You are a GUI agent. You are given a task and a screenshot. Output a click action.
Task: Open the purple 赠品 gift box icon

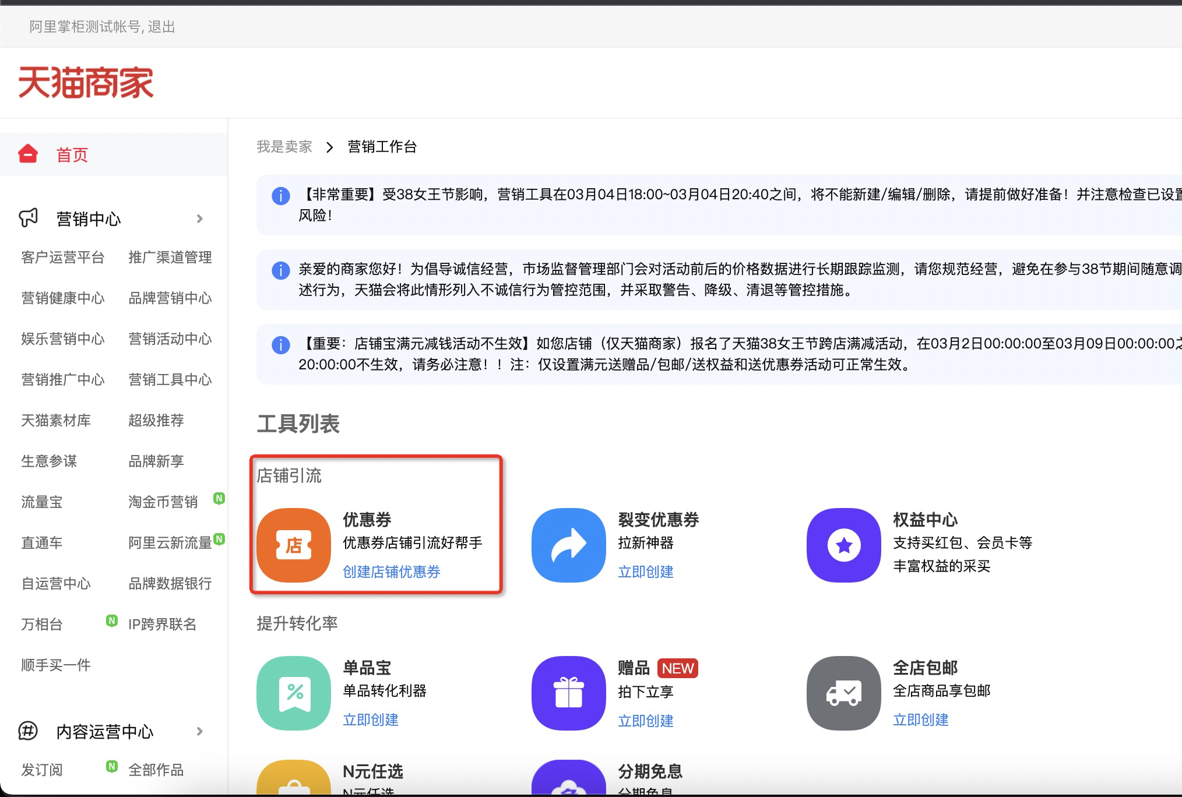point(569,693)
